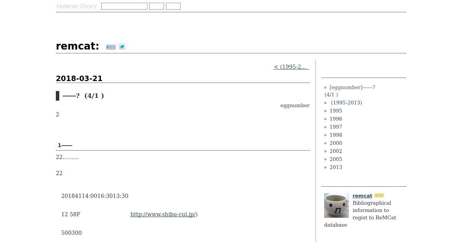
Task: Open sidebar link 1997
Action: pos(336,127)
